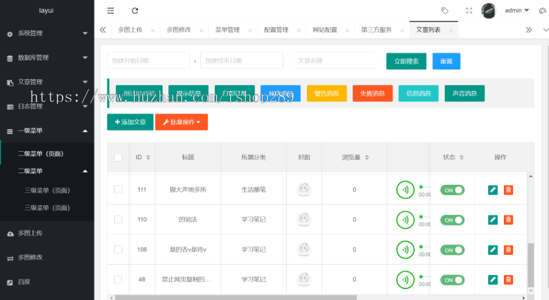Collapse sidebar with the menu fold icon
The width and height of the screenshot is (549, 300).
pyautogui.click(x=110, y=10)
